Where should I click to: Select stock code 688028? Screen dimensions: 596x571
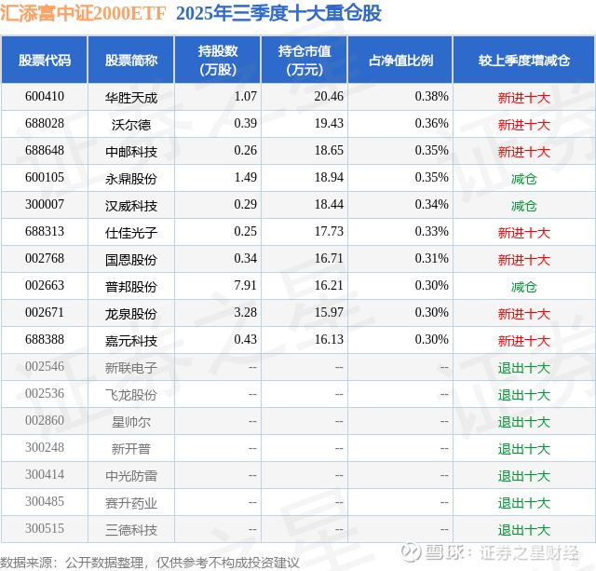tap(45, 124)
